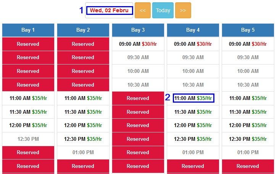Choose Bay 4 10:30 AM slot
Image resolution: width=277 pixels, height=174 pixels.
point(193,85)
